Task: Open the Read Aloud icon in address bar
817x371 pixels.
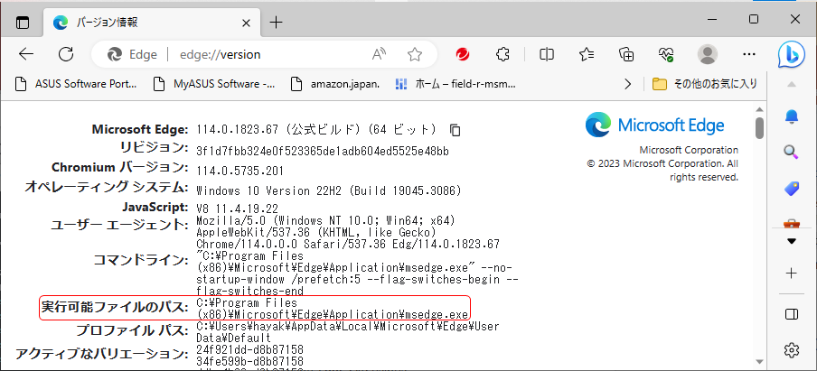Action: (380, 54)
